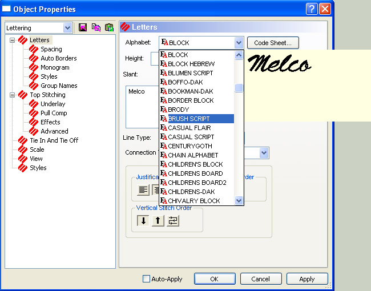The image size is (371, 291).
Task: Open Auto Borders in the tree
Action: 59,58
